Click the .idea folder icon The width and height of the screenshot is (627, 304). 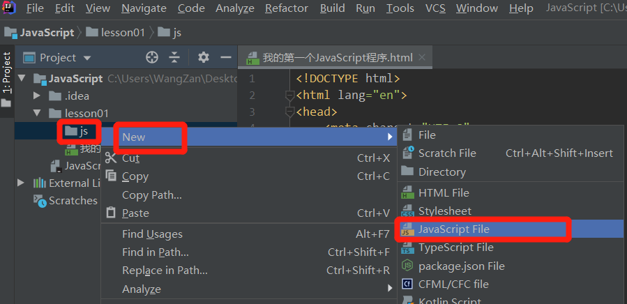click(x=55, y=96)
